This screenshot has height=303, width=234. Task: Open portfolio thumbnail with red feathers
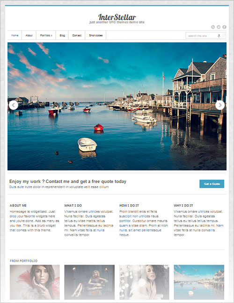[x=35, y=282]
